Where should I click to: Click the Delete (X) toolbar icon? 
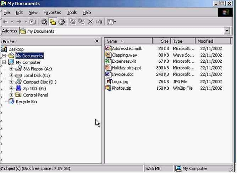coord(90,22)
